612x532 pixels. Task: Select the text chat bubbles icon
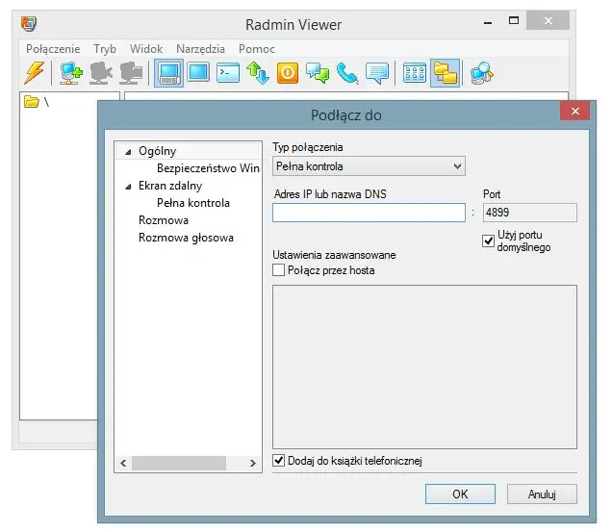(x=318, y=73)
